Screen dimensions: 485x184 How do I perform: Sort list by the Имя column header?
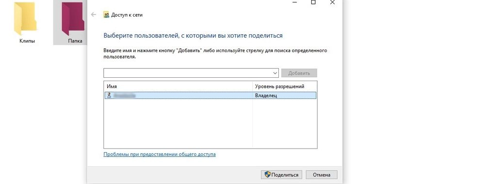pyautogui.click(x=178, y=86)
